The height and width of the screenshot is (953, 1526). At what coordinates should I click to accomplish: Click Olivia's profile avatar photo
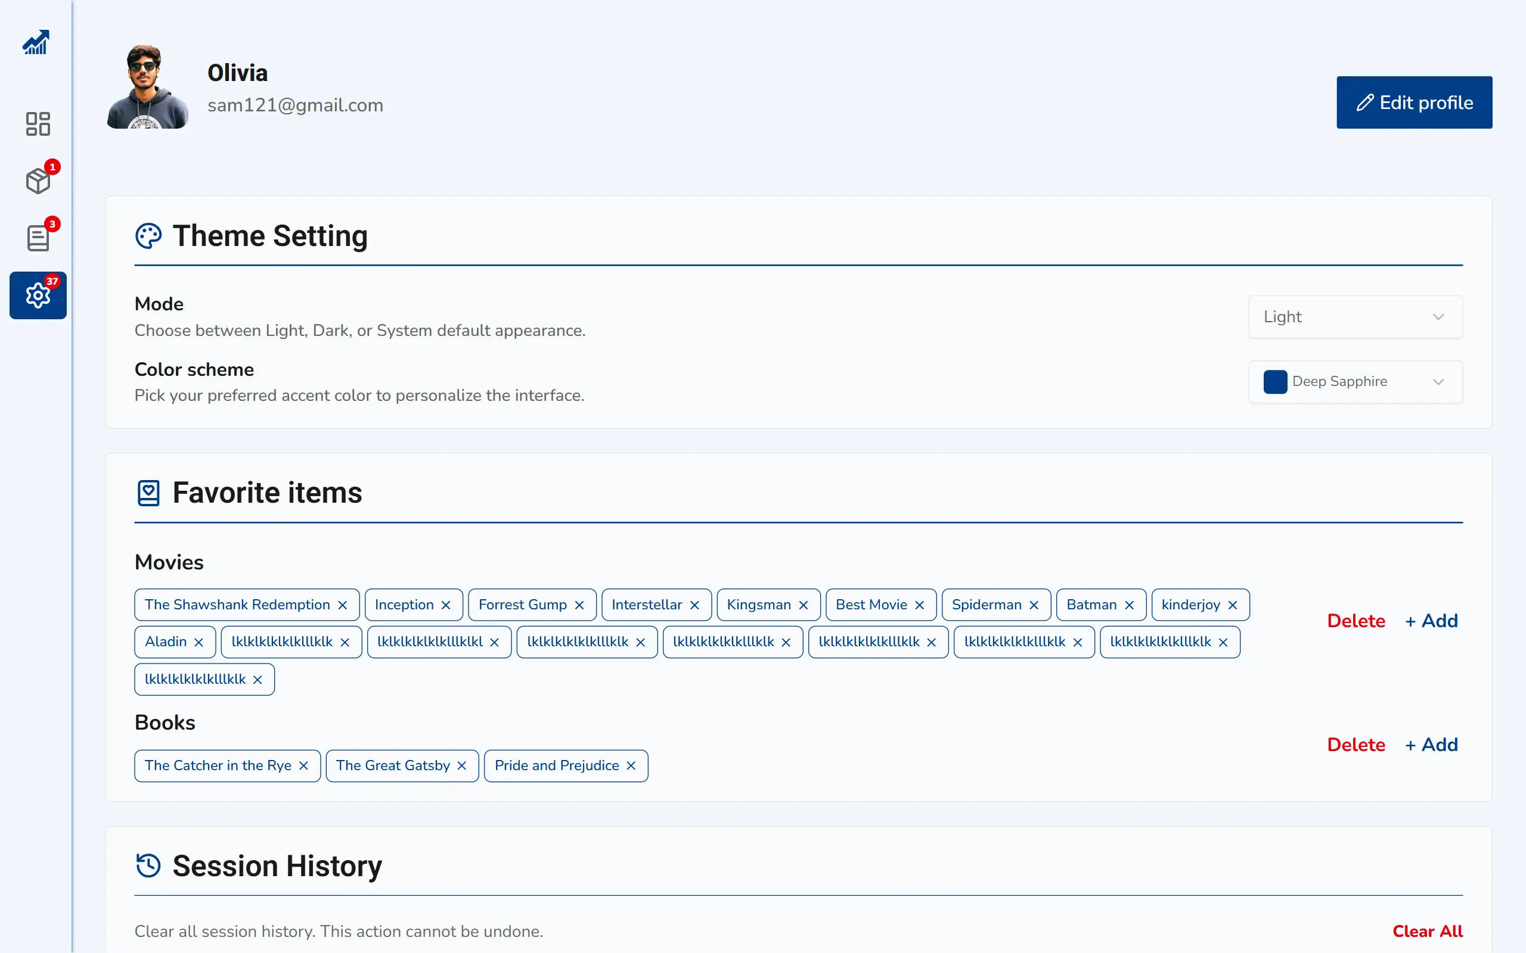pyautogui.click(x=148, y=87)
